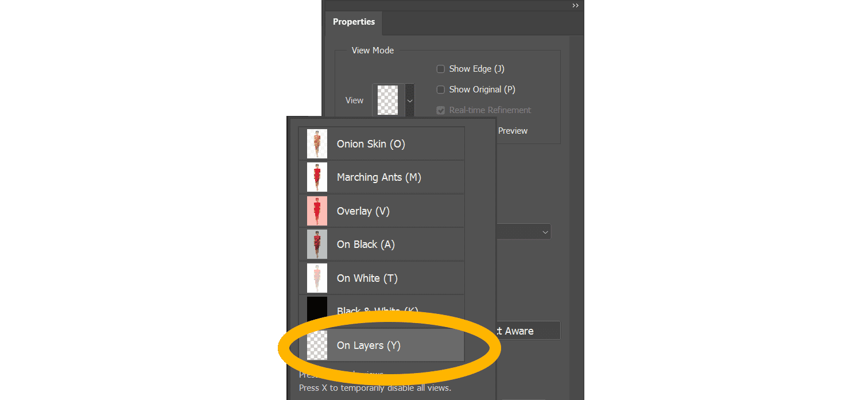Expand the dropdown right of the view list
Image resolution: width=861 pixels, height=400 pixels.
coord(544,232)
